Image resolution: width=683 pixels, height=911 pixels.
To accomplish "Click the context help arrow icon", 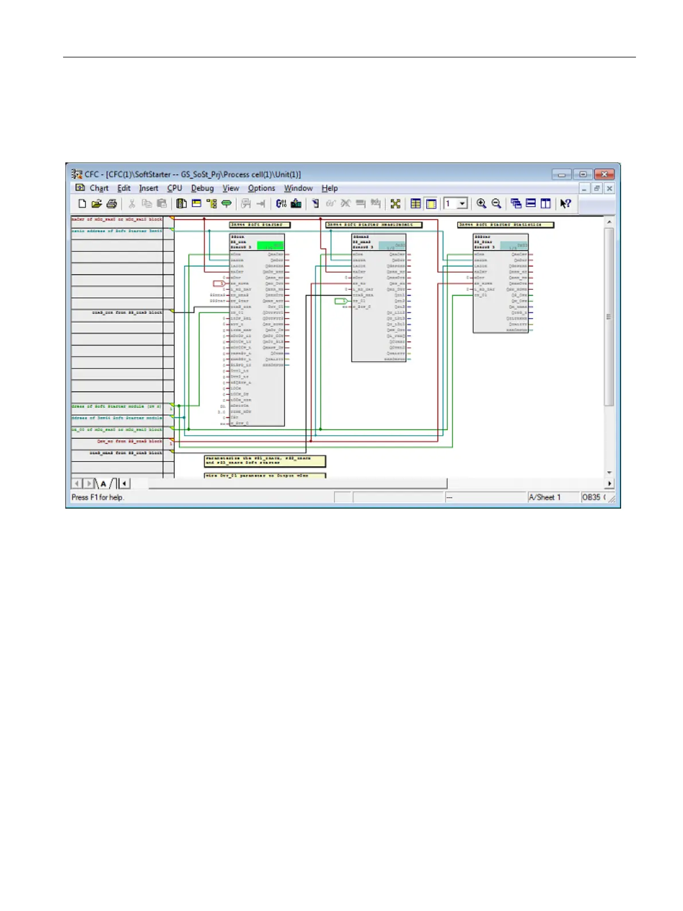I will pos(565,204).
